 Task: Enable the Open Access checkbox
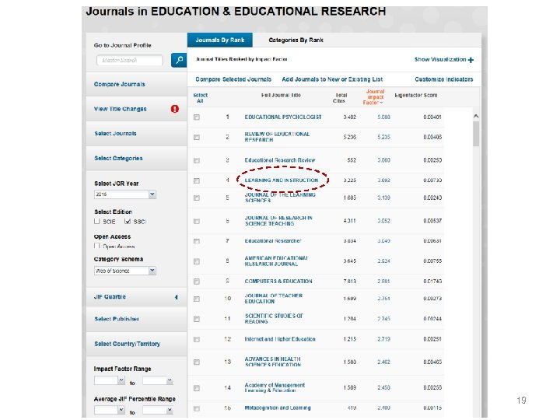pyautogui.click(x=96, y=246)
